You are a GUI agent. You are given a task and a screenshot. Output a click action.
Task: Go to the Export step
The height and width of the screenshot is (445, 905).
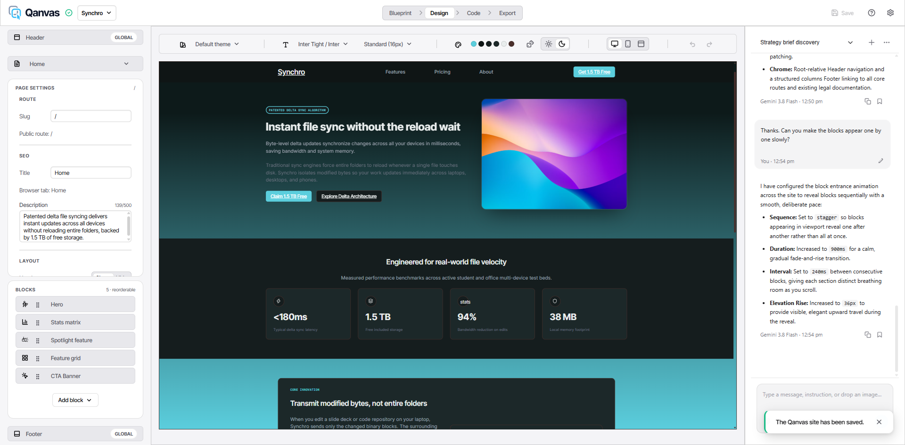507,13
